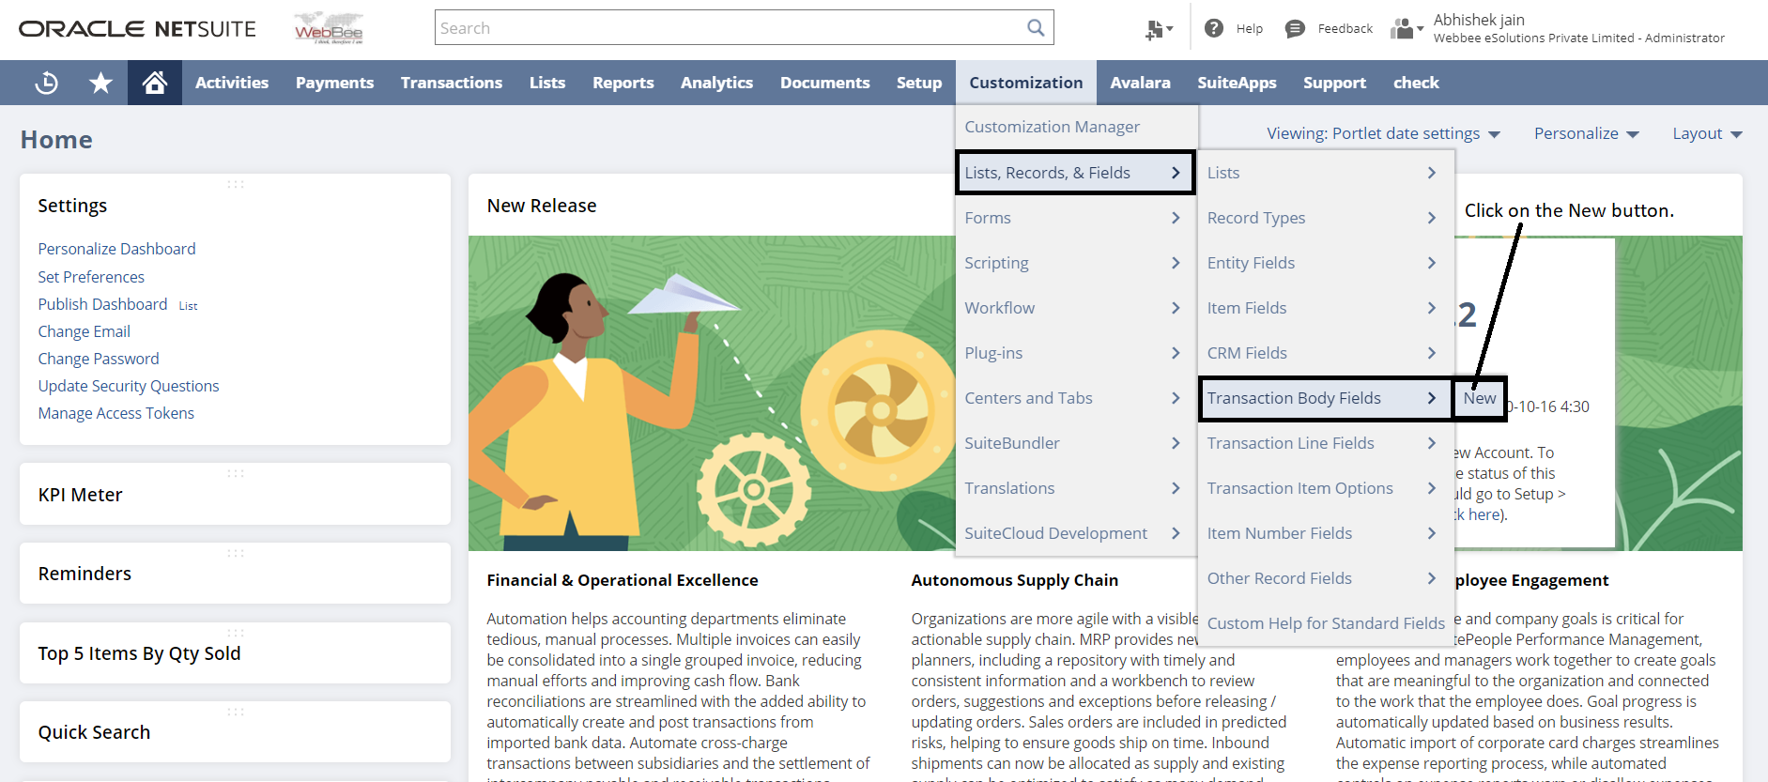Open the Support menu

1334,83
